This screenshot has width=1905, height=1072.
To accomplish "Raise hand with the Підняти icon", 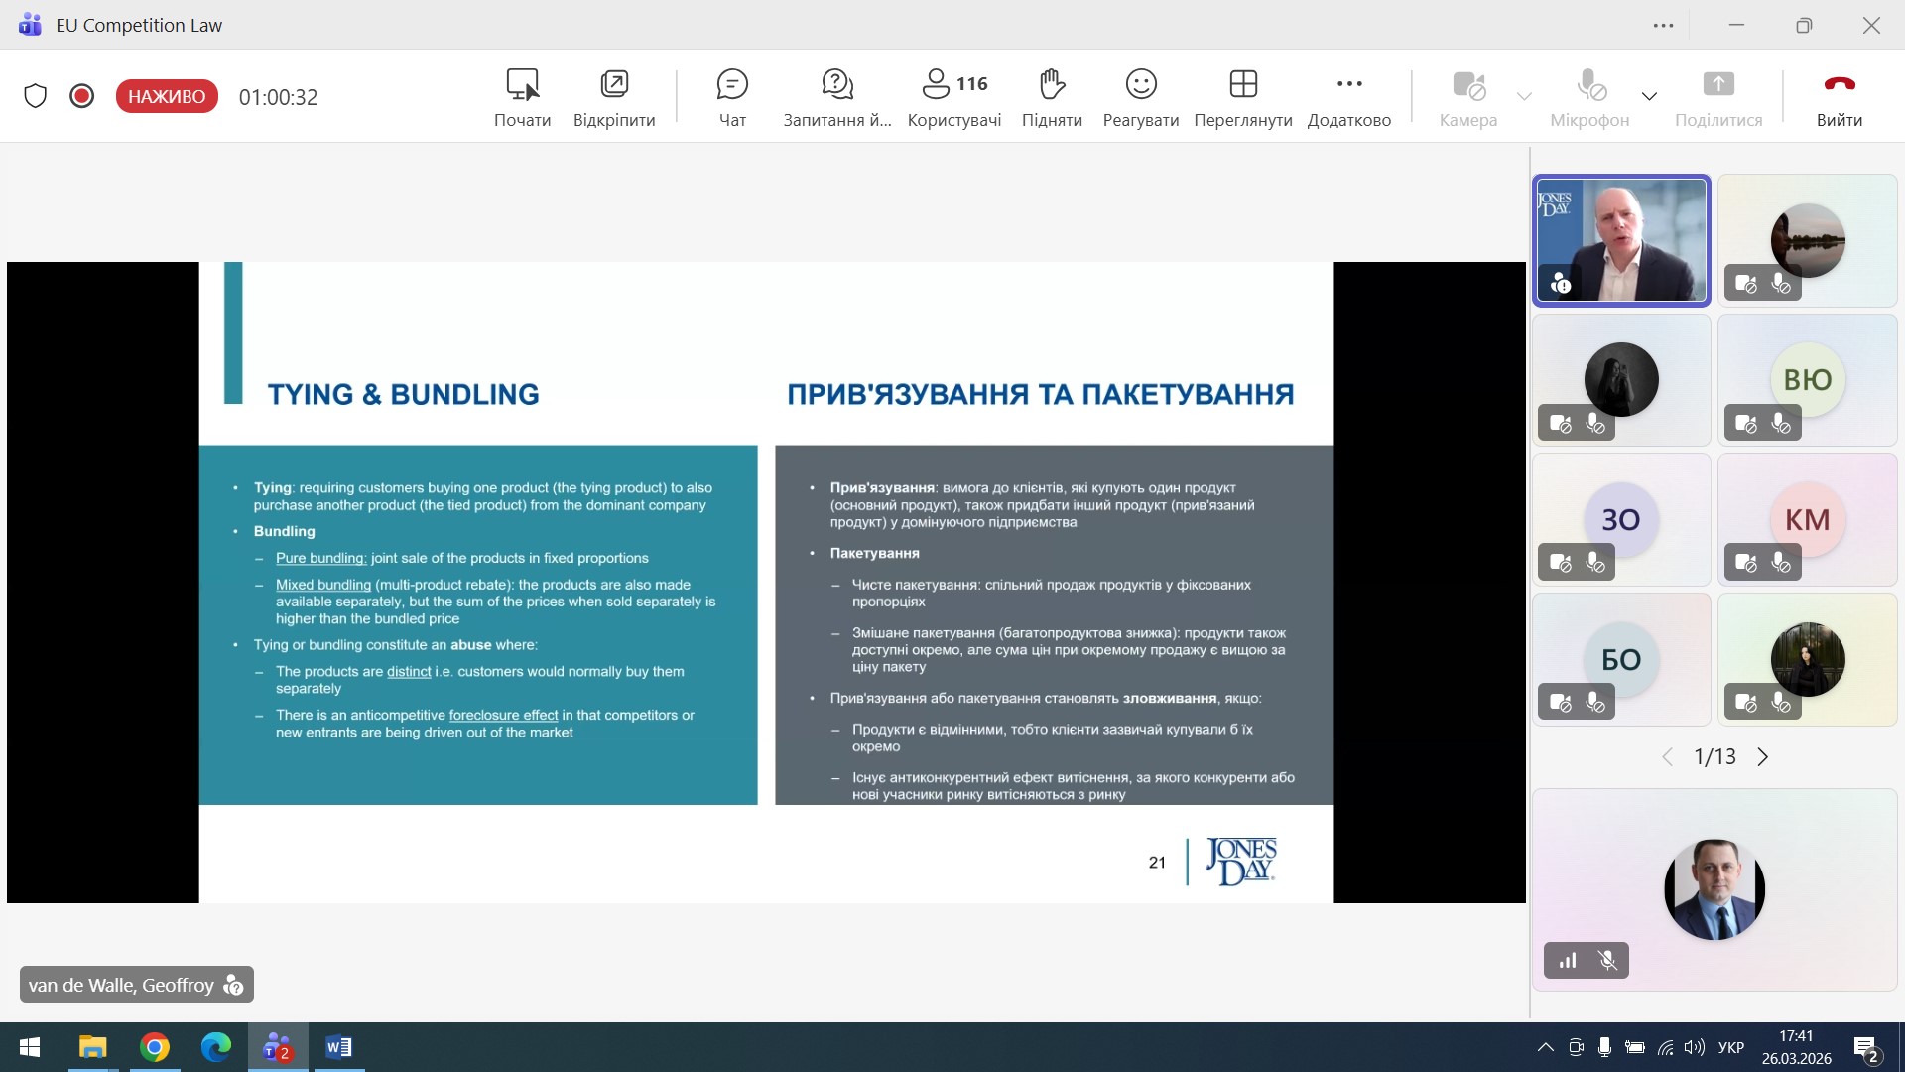I will point(1052,97).
